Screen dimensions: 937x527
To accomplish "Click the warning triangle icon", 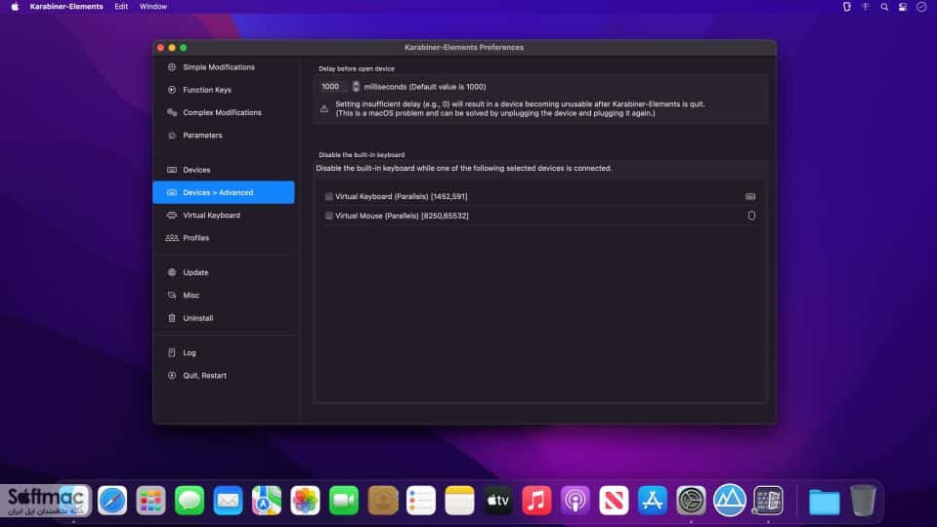I will click(323, 108).
